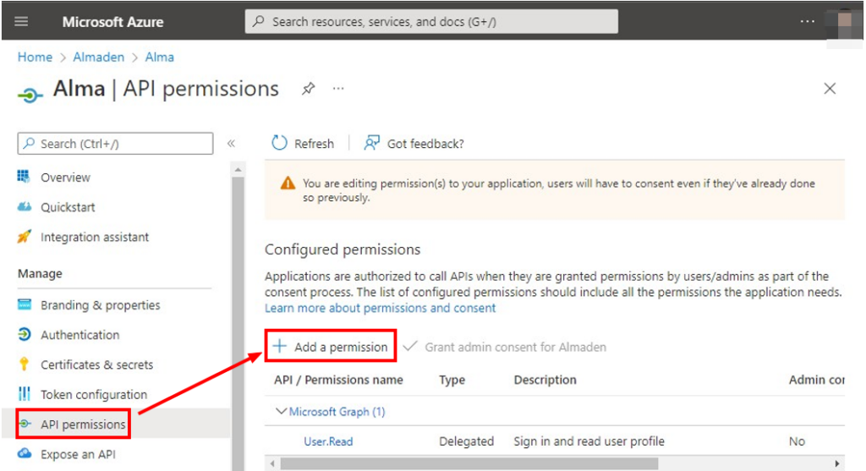866x471 pixels.
Task: Click the Alma app registration icon beside title
Action: [30, 96]
